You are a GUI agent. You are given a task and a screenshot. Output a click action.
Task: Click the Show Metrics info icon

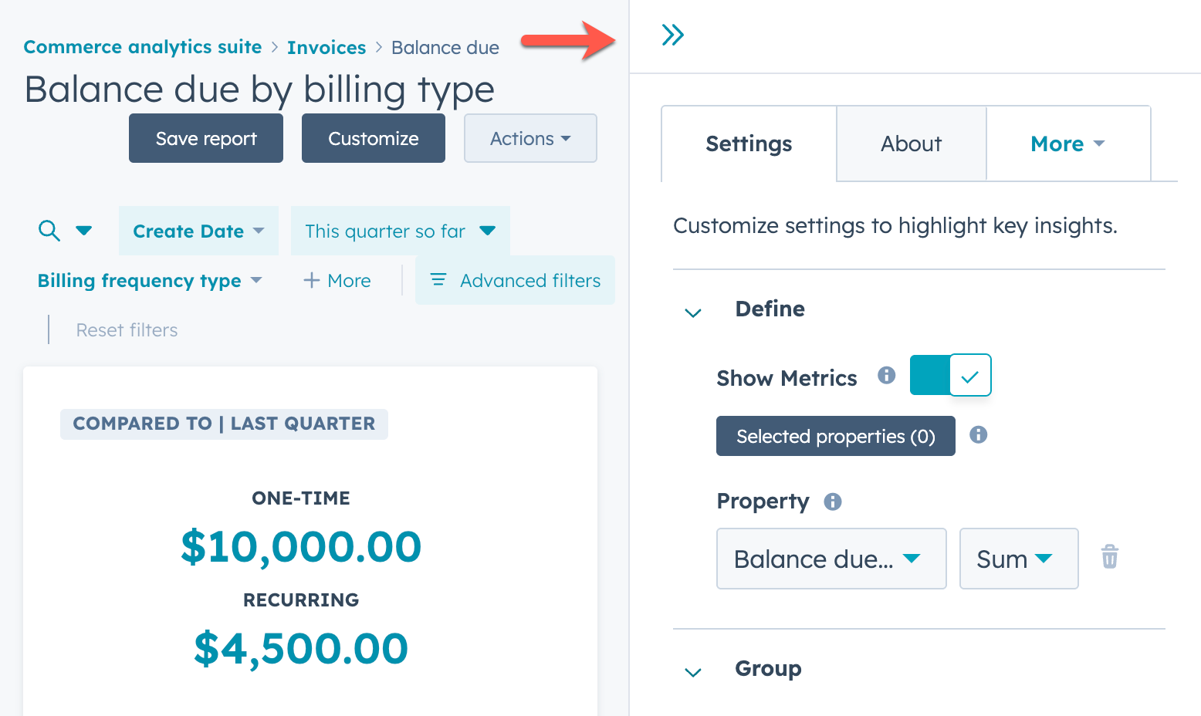pos(887,375)
